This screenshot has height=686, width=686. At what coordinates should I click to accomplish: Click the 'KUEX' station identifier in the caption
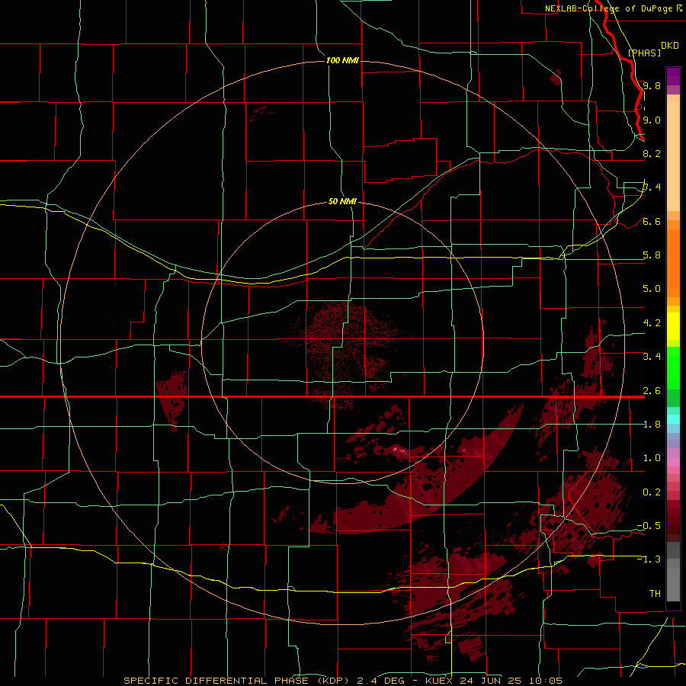click(439, 681)
